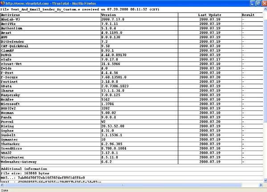Click the AntiVir antivirus name

click(x=8, y=24)
